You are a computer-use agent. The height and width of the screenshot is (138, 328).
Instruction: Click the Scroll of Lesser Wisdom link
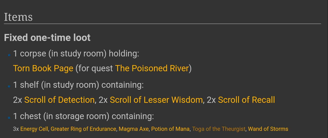pyautogui.click(x=156, y=100)
